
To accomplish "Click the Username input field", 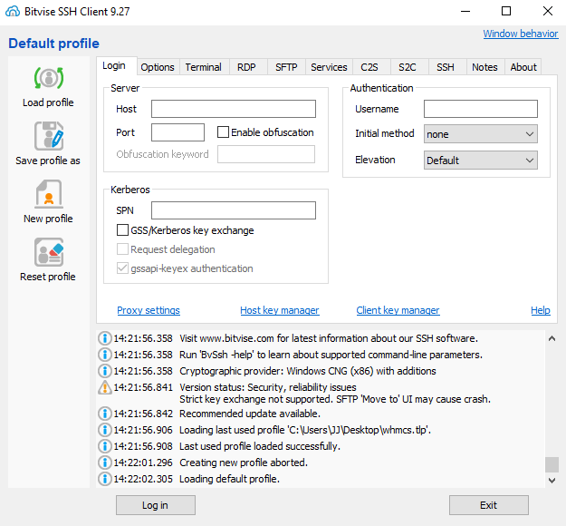I will [481, 109].
